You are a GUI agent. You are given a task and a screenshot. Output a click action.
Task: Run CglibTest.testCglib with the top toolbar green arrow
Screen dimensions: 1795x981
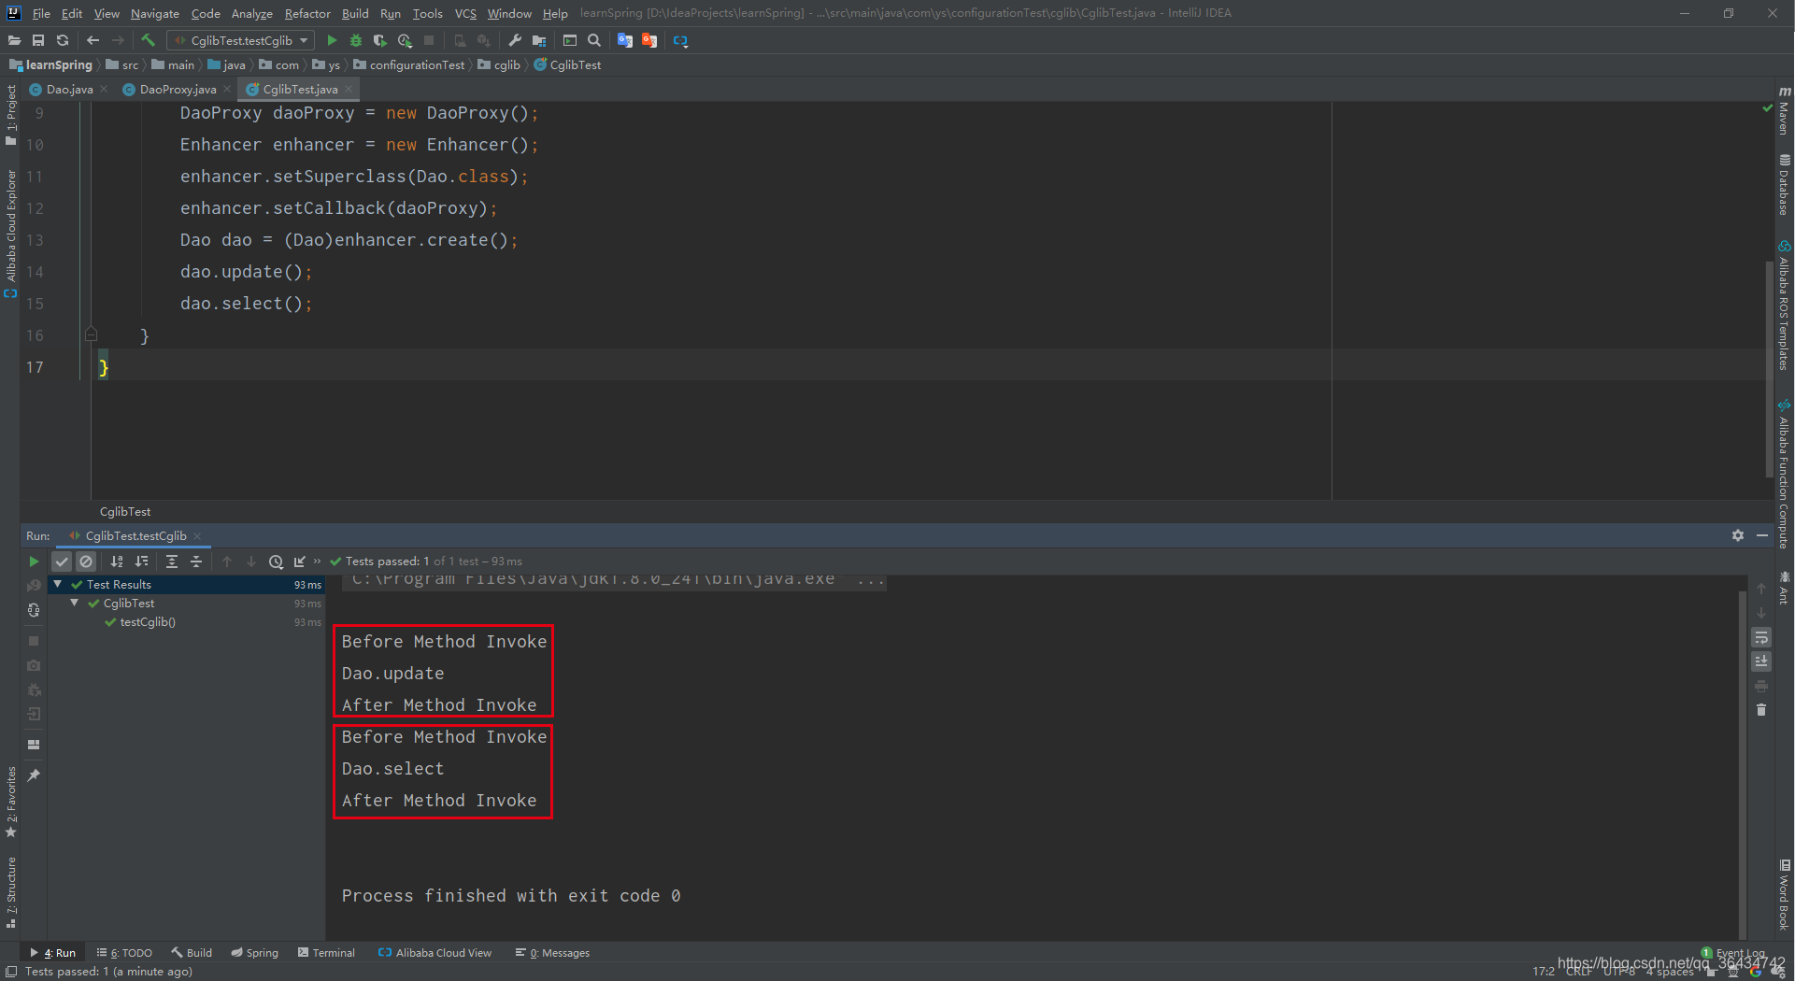tap(332, 40)
